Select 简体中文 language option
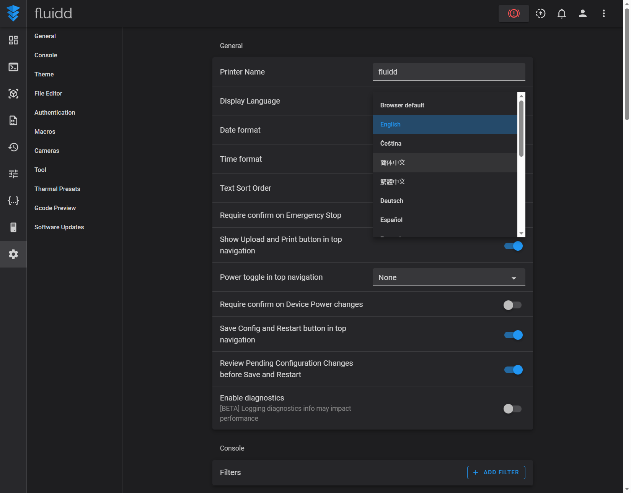 [x=445, y=163]
